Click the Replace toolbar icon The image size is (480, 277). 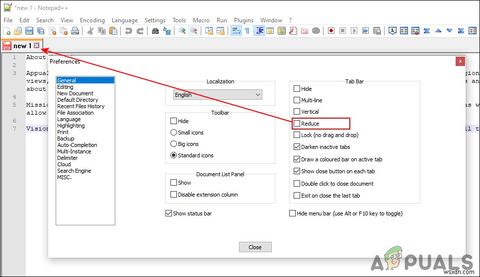point(167,31)
